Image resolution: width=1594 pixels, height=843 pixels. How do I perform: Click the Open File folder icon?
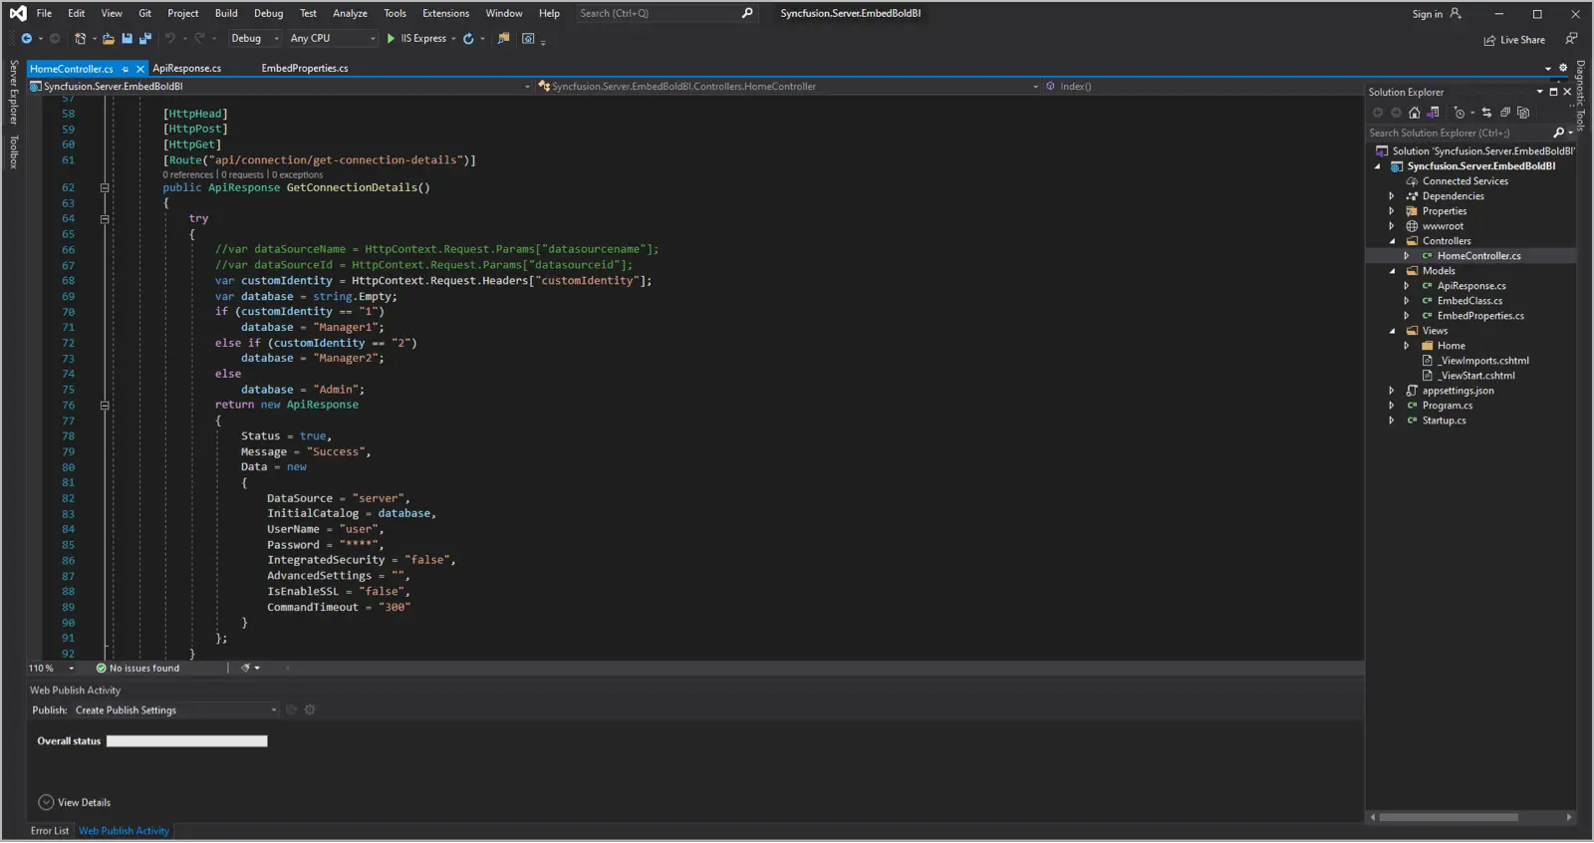pos(109,39)
